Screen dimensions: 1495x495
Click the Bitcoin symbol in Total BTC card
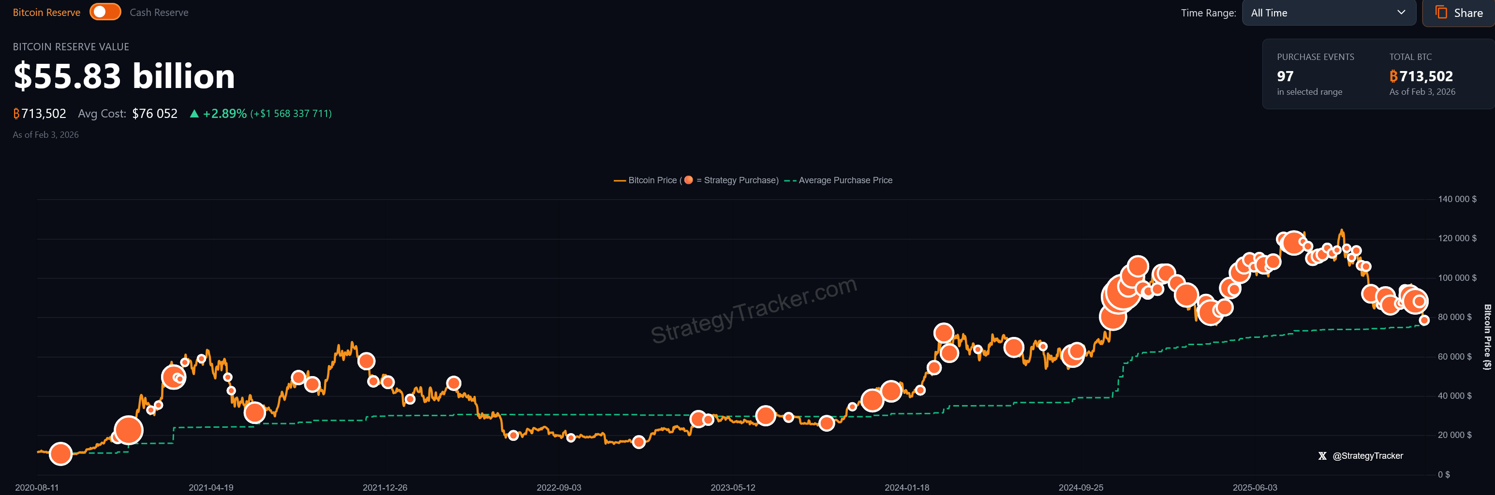pos(1393,76)
